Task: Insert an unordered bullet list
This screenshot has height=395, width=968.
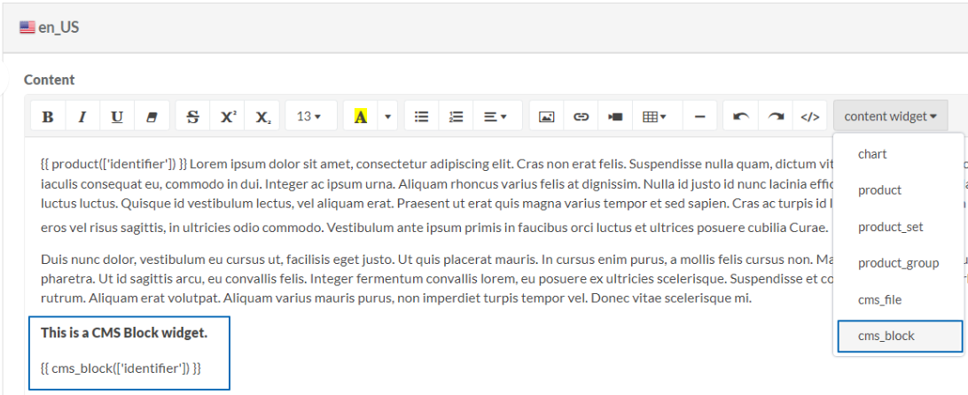Action: pos(422,116)
